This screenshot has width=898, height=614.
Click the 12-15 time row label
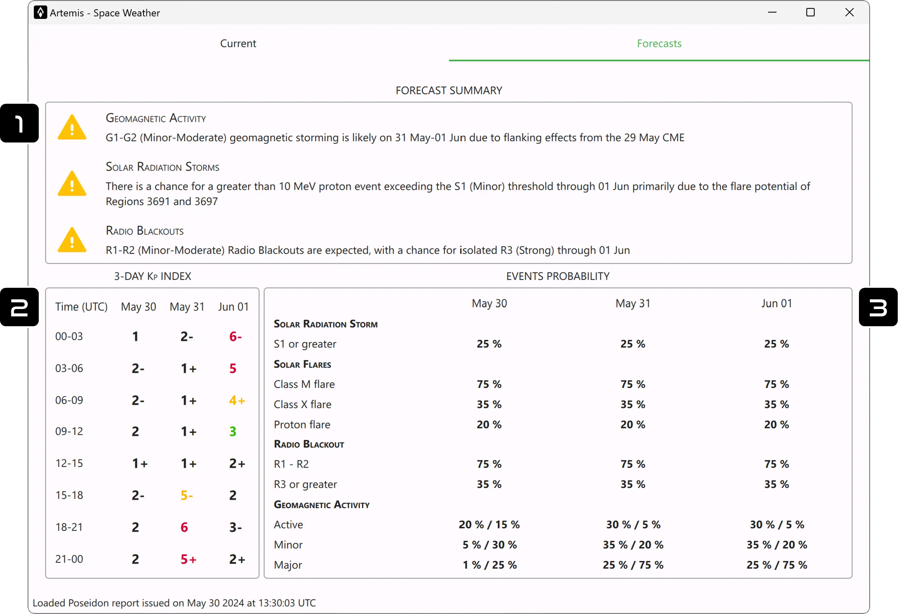69,463
